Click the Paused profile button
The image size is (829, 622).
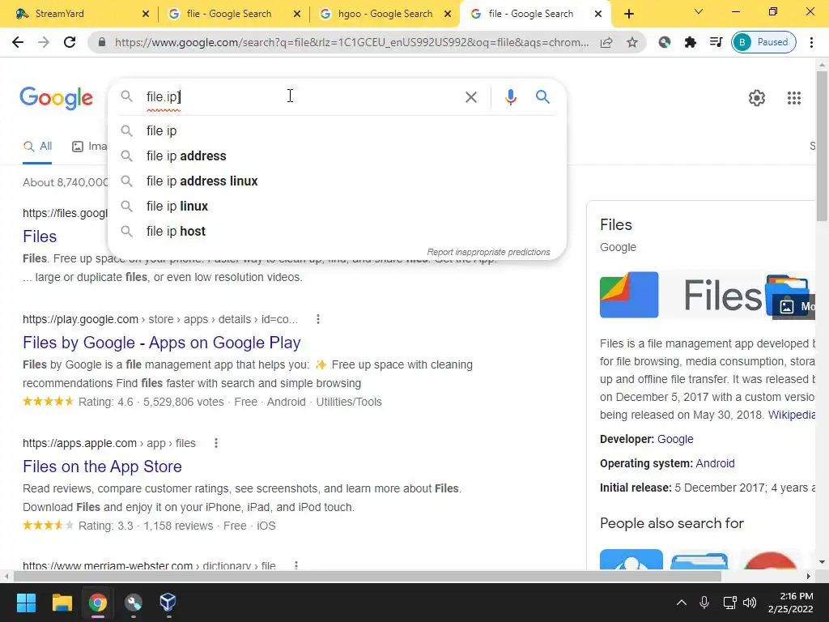pyautogui.click(x=763, y=42)
